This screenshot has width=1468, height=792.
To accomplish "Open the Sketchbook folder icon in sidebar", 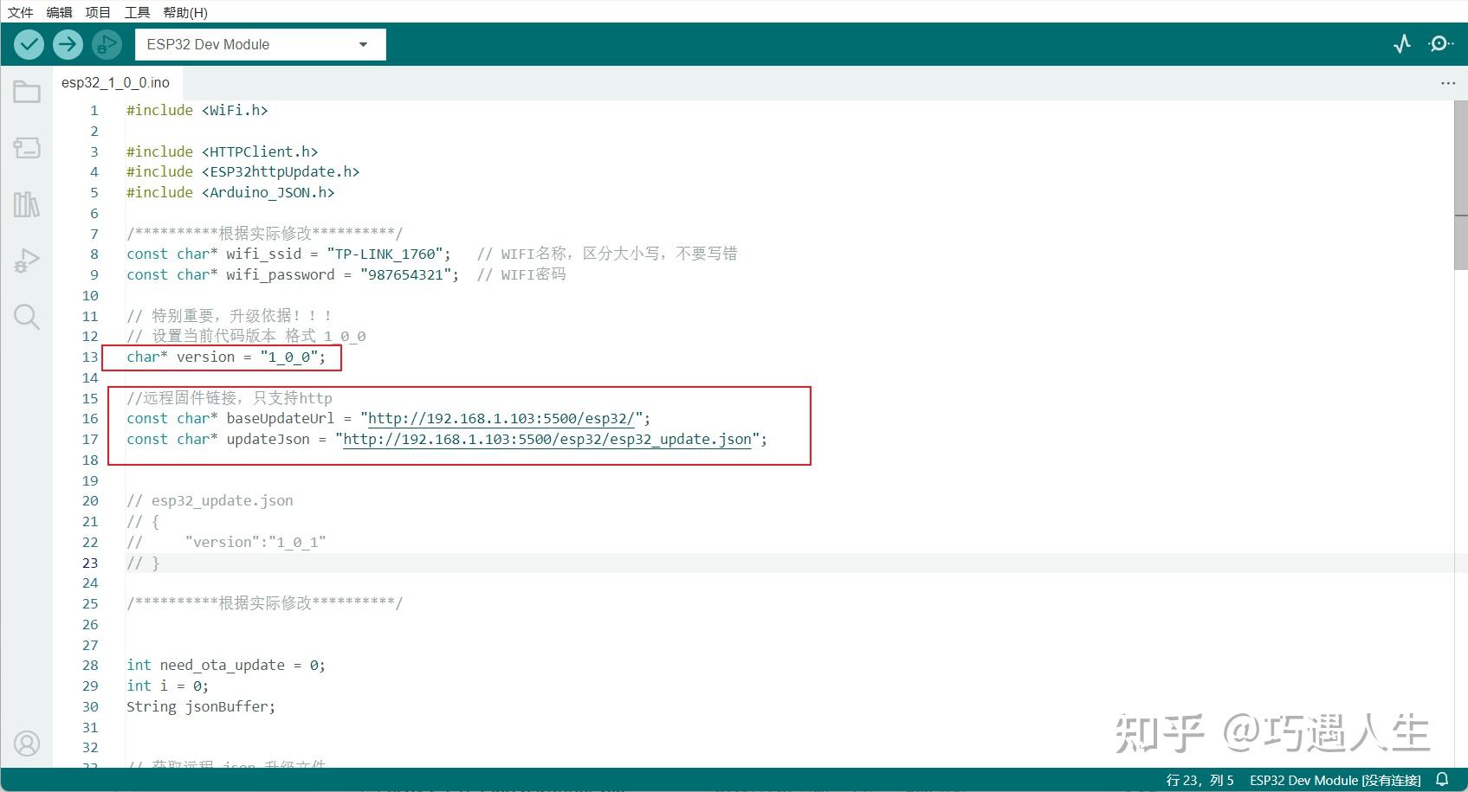I will [x=27, y=92].
